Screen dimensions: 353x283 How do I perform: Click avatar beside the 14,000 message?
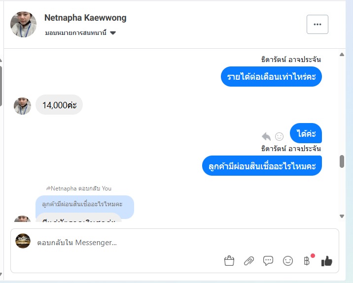click(22, 106)
